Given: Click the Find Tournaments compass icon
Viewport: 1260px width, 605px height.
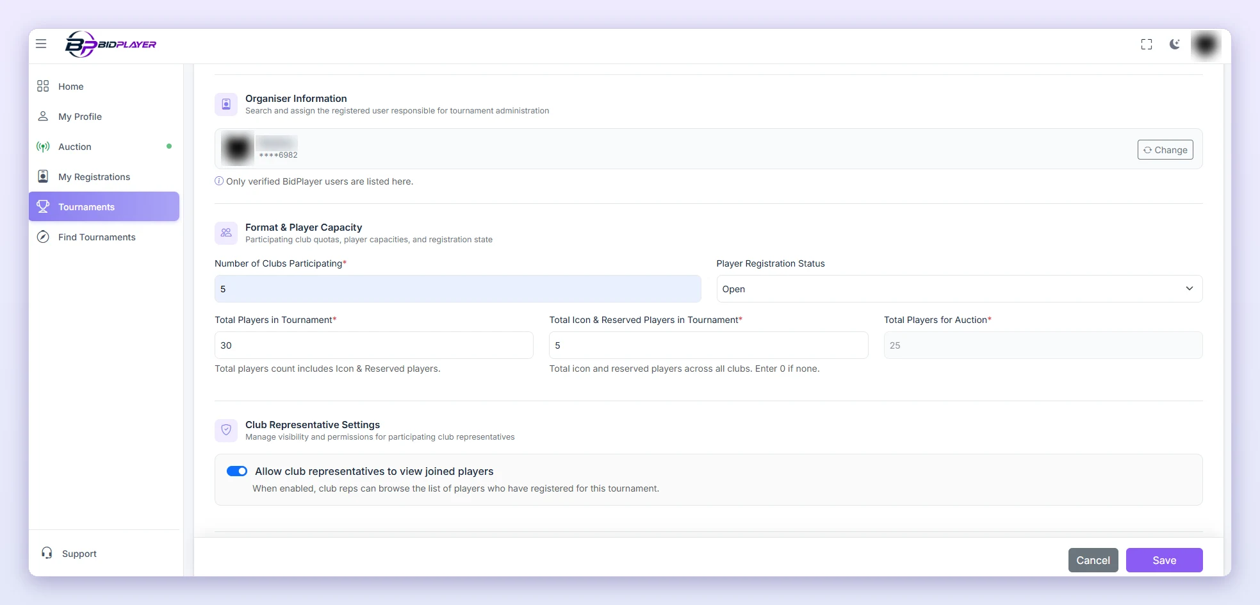Looking at the screenshot, I should [x=43, y=236].
